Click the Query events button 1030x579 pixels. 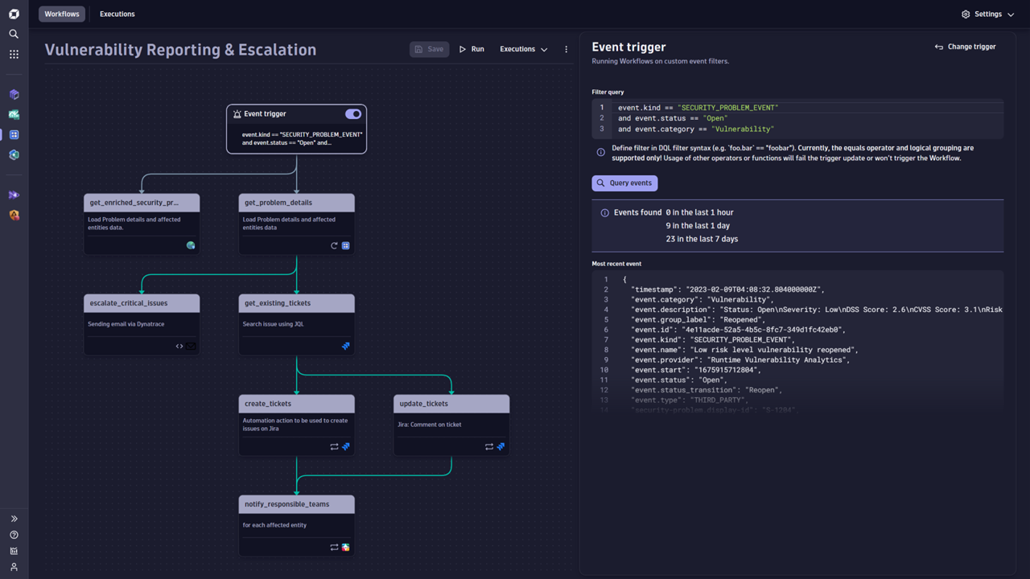[624, 183]
